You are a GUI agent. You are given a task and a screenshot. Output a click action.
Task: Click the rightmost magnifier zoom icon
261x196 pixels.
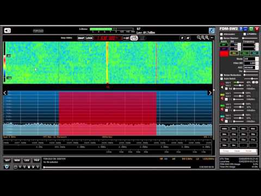207,38
